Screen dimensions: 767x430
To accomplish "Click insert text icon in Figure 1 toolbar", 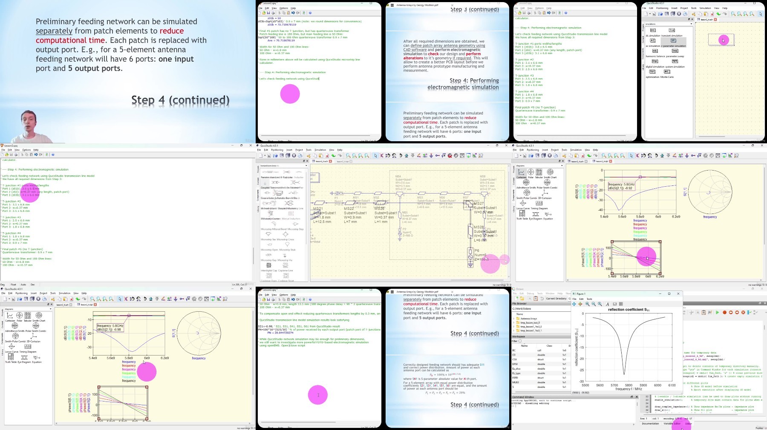I will [607, 304].
